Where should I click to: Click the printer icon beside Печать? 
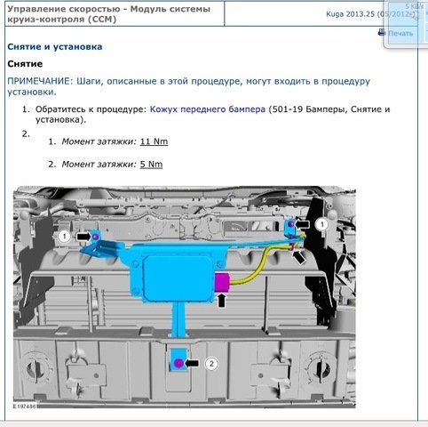[382, 32]
